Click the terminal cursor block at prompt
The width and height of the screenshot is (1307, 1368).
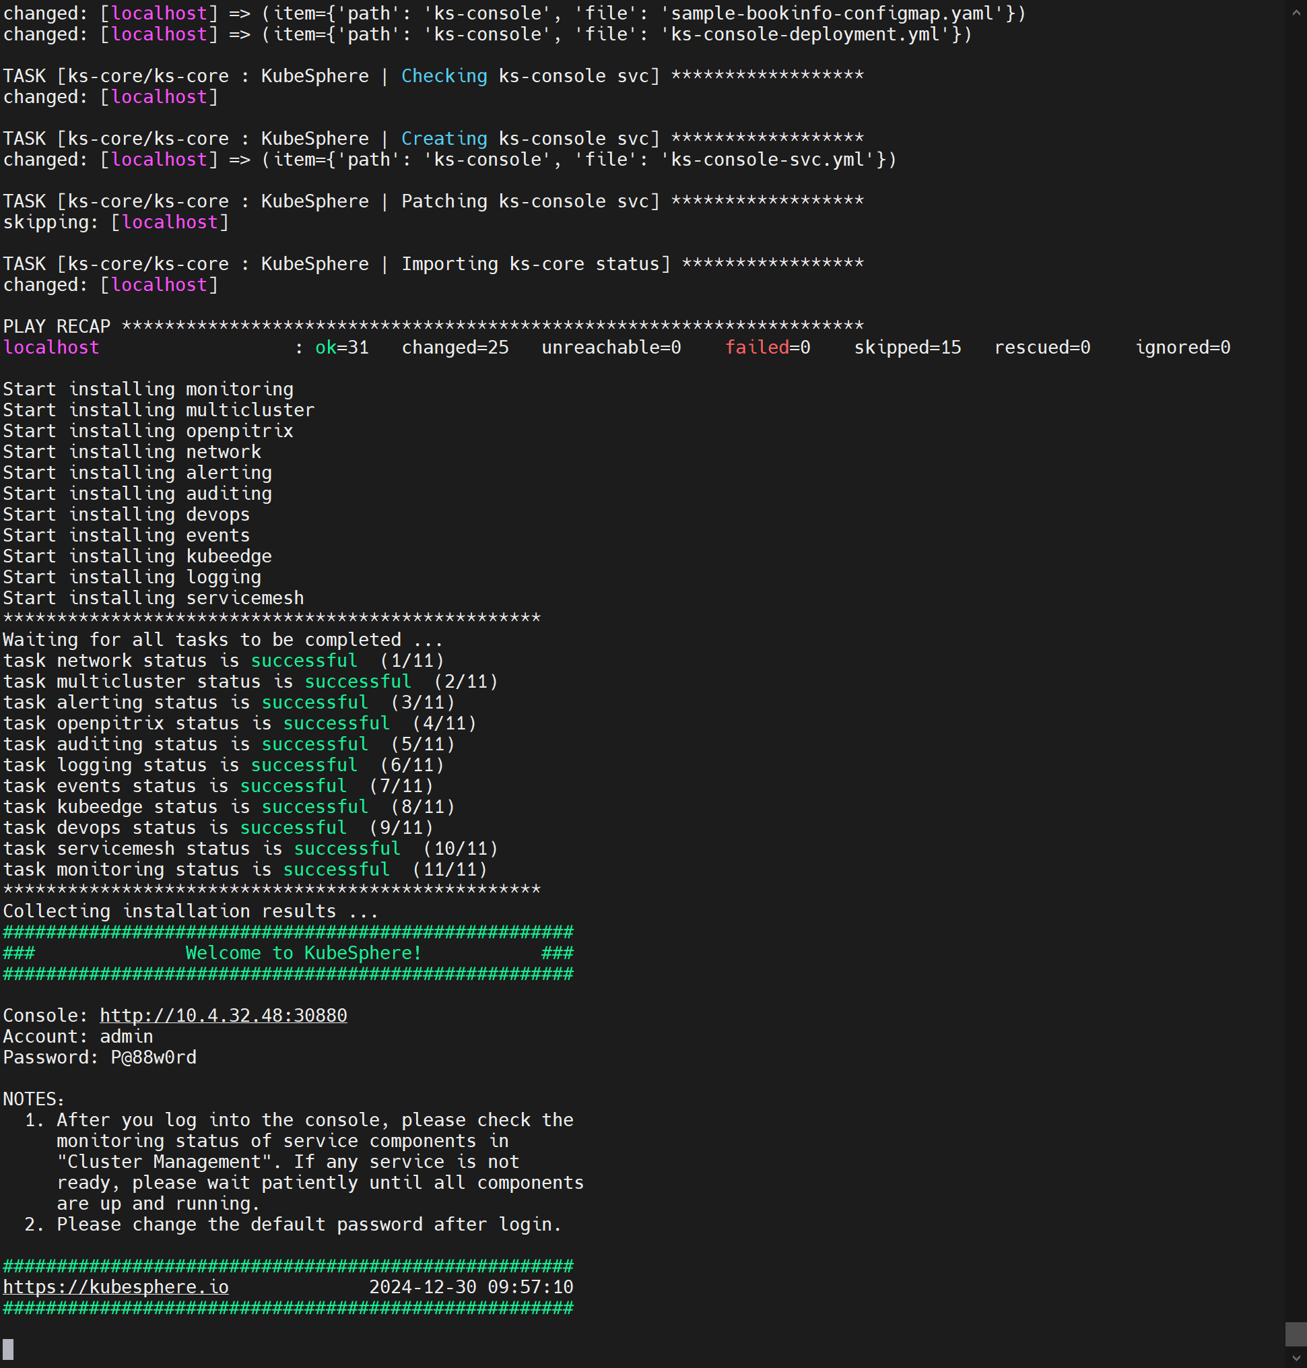click(x=8, y=1349)
